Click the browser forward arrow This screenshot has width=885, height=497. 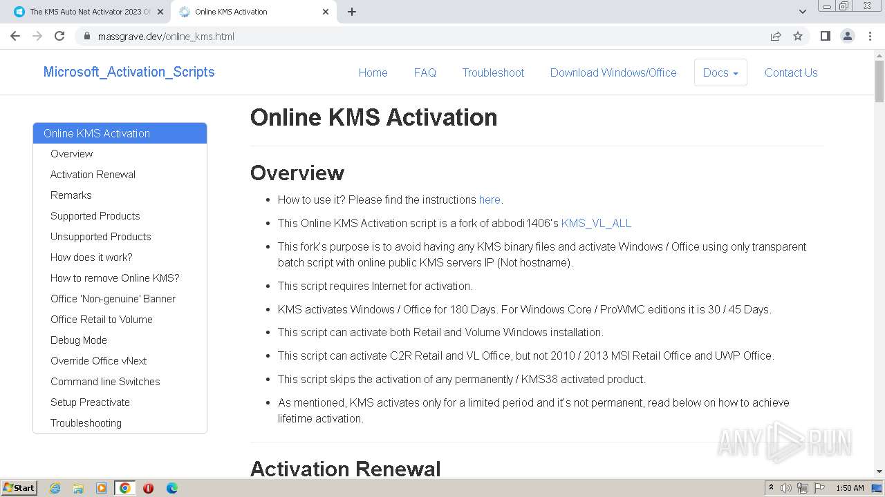click(37, 36)
